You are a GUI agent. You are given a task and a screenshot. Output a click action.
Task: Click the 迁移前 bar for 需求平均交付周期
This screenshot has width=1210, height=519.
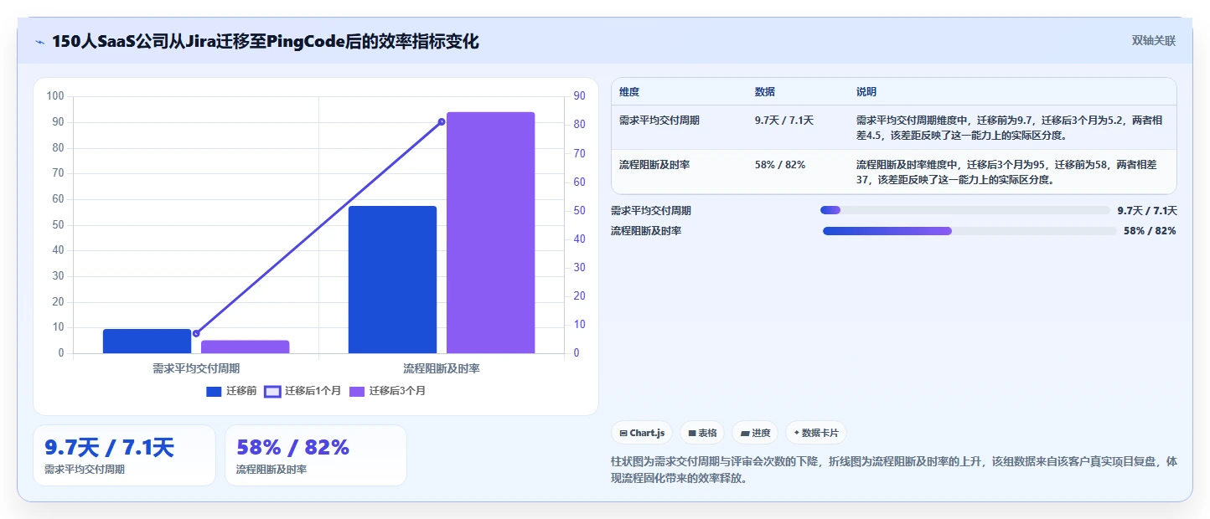point(147,341)
